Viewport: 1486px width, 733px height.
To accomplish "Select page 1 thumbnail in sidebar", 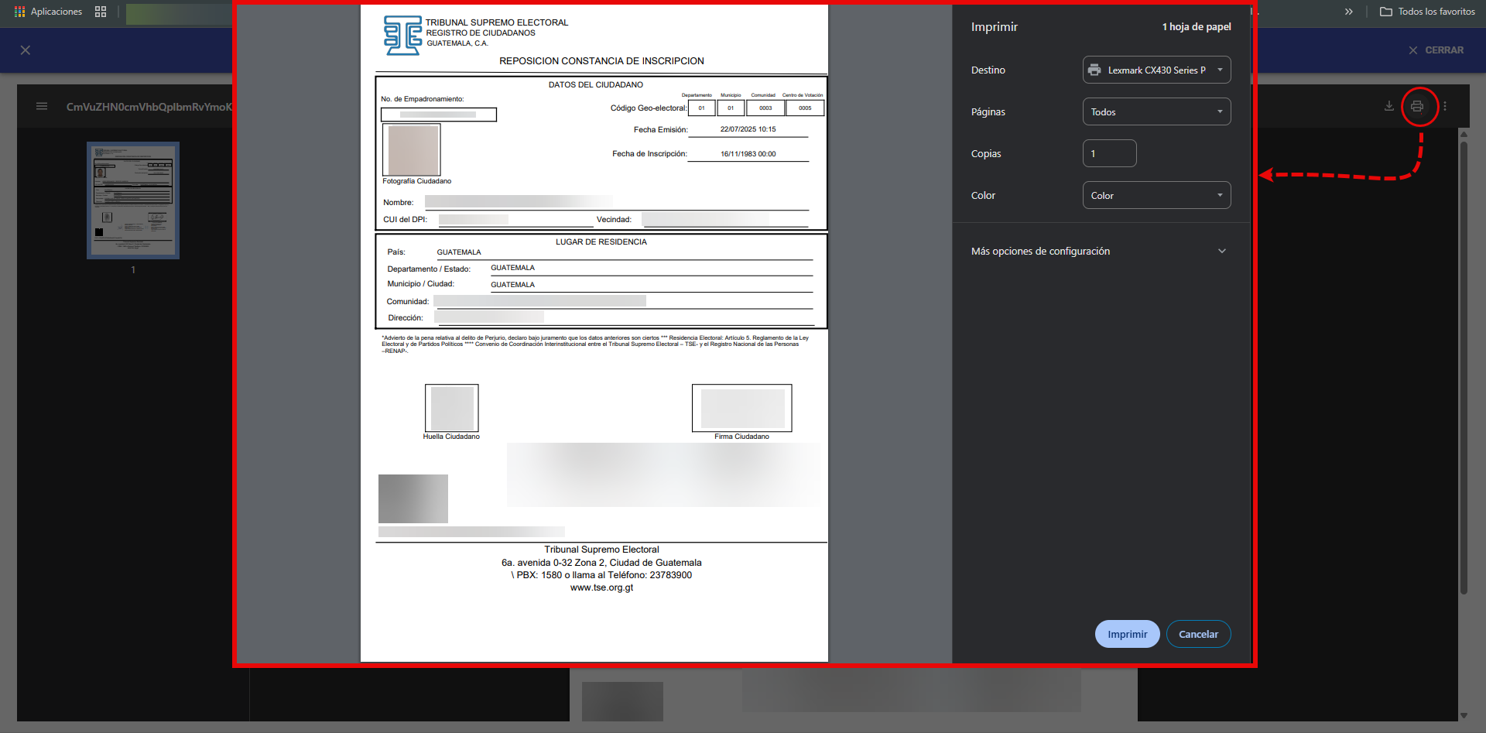I will click(x=133, y=200).
